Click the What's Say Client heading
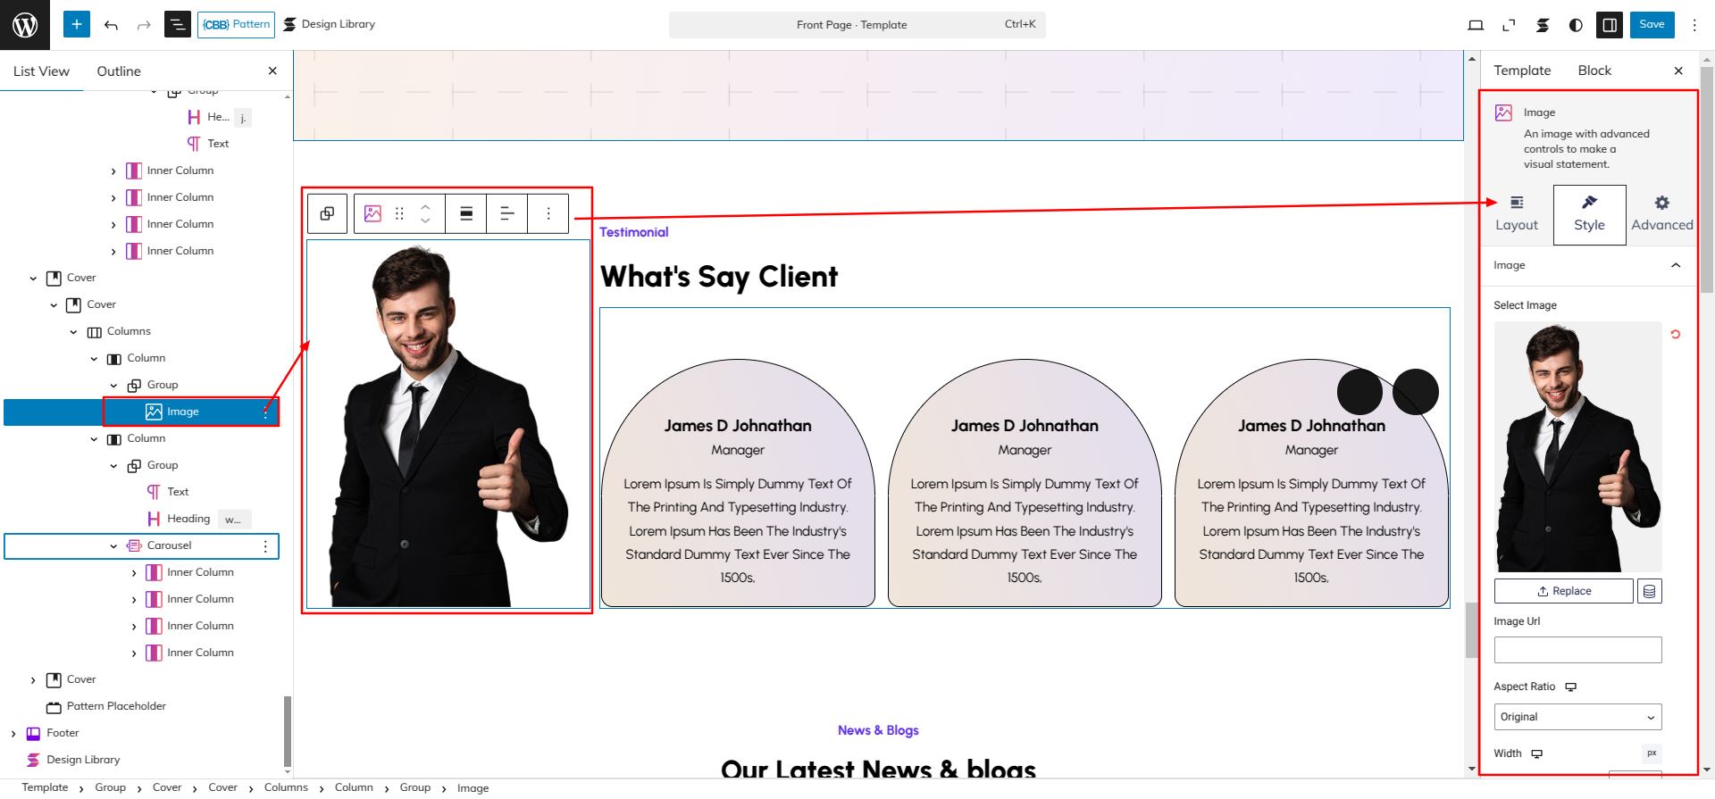The height and width of the screenshot is (799, 1715). tap(719, 277)
